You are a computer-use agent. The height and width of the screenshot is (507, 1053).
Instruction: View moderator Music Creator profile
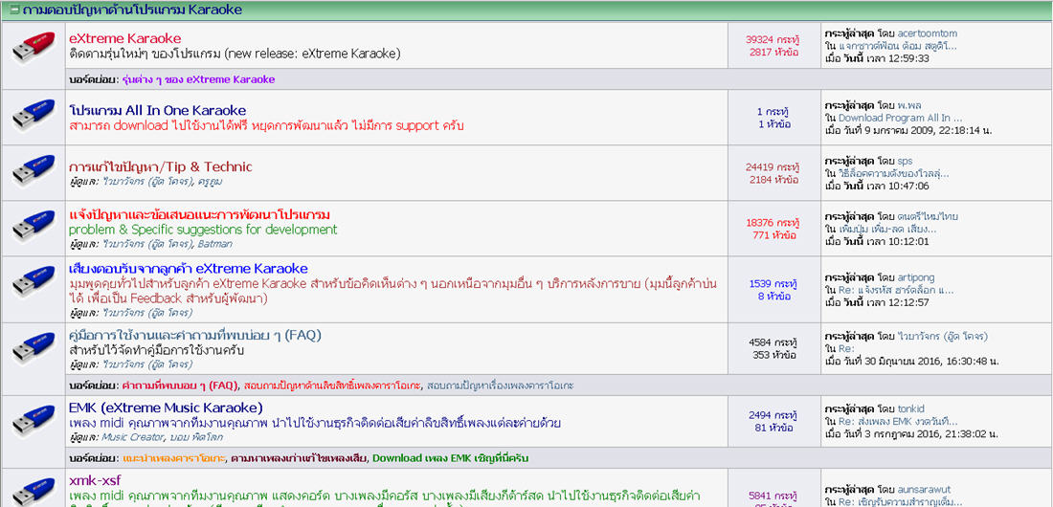pos(132,437)
